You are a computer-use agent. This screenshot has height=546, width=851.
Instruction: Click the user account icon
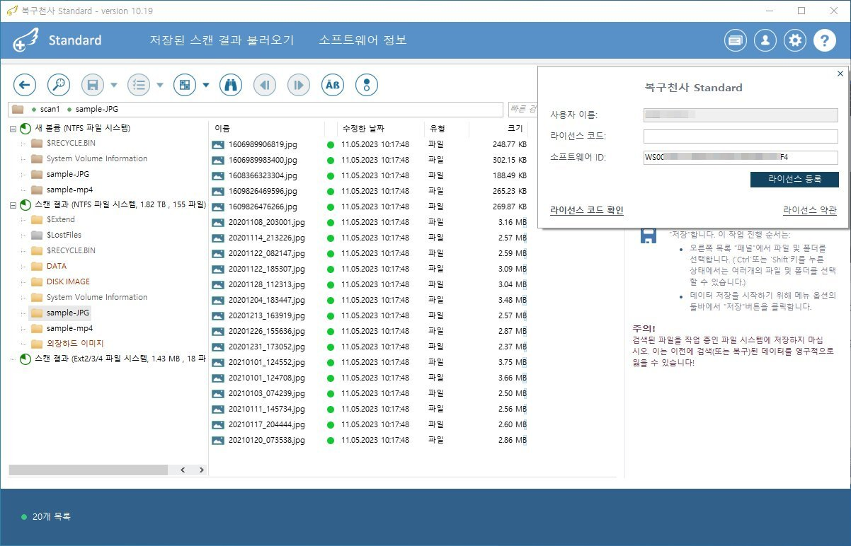tap(765, 40)
